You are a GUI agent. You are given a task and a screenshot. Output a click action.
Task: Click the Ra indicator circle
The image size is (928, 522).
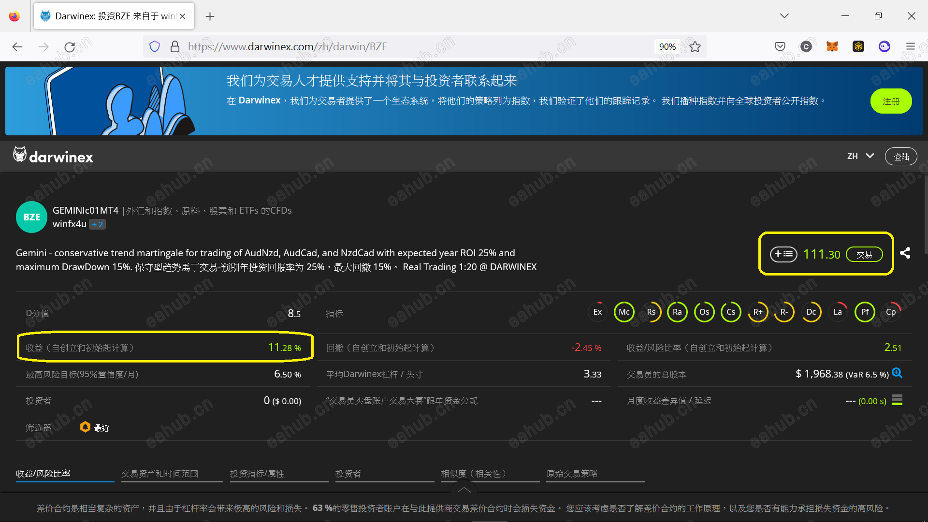[x=677, y=312]
